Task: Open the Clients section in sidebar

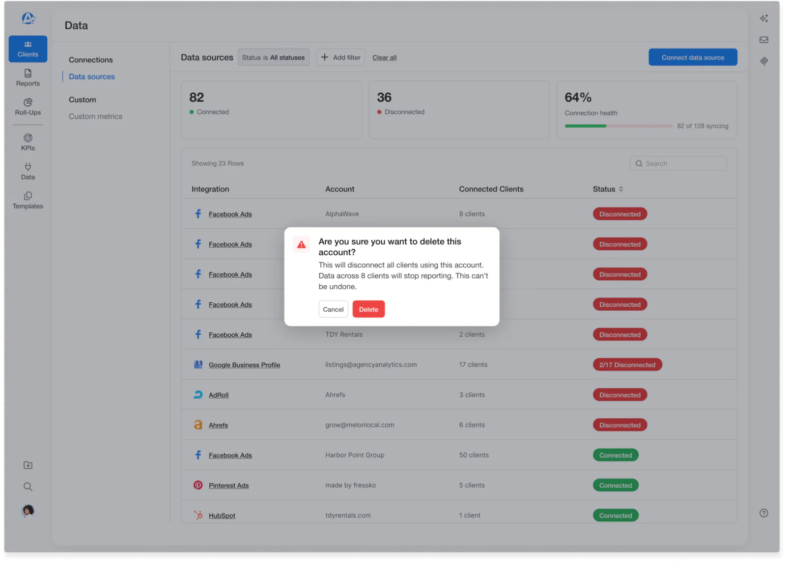Action: point(28,49)
